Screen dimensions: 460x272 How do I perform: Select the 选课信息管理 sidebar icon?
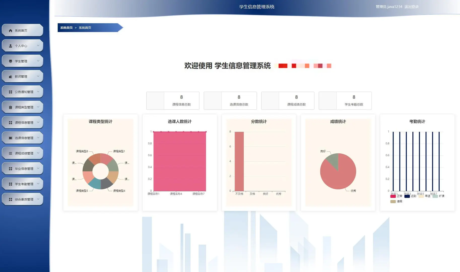coord(10,138)
